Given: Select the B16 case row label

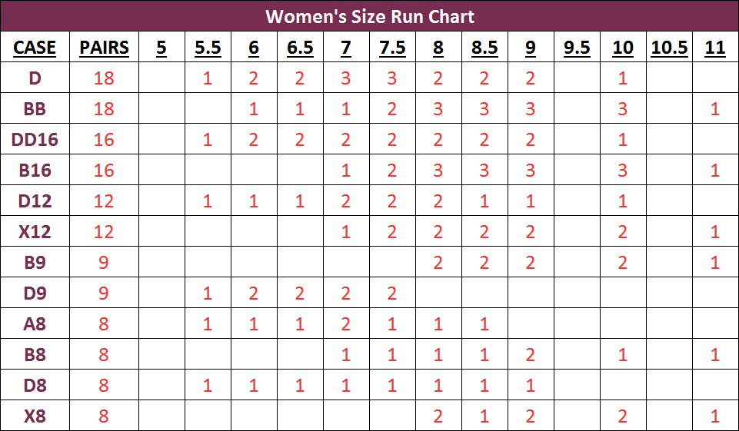Looking at the screenshot, I should point(35,171).
